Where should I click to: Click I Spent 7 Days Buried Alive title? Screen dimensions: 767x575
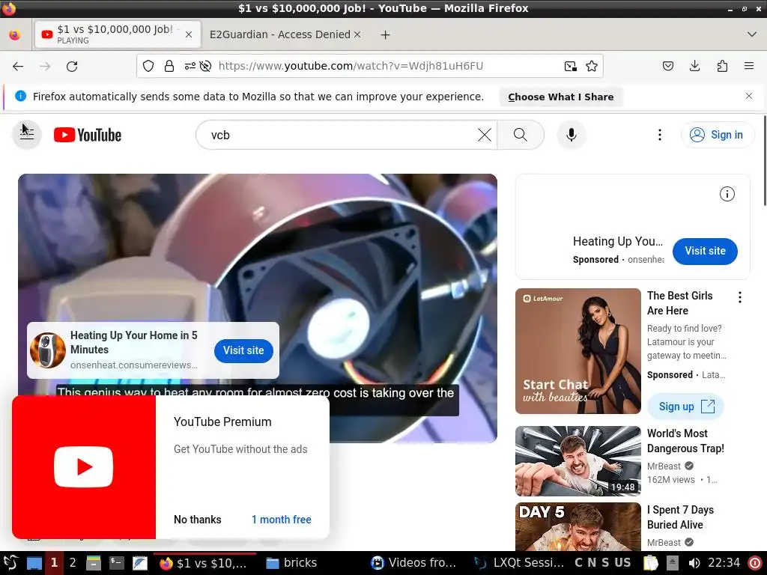pos(680,517)
